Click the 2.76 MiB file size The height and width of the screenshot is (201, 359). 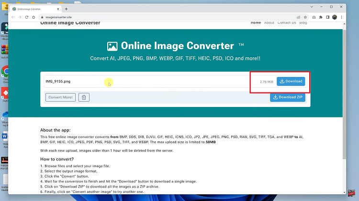tap(267, 82)
